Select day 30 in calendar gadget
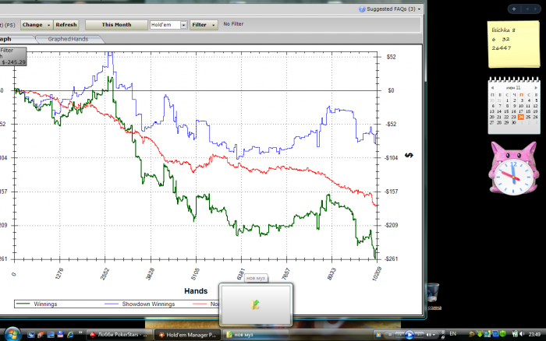Image resolution: width=546 pixels, height=341 pixels. tap(513, 123)
